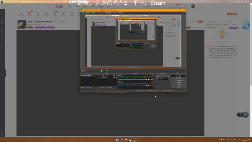Mute the first mixer audio channel

149,80
